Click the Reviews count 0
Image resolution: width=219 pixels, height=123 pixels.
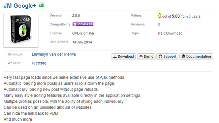pyautogui.click(x=159, y=24)
